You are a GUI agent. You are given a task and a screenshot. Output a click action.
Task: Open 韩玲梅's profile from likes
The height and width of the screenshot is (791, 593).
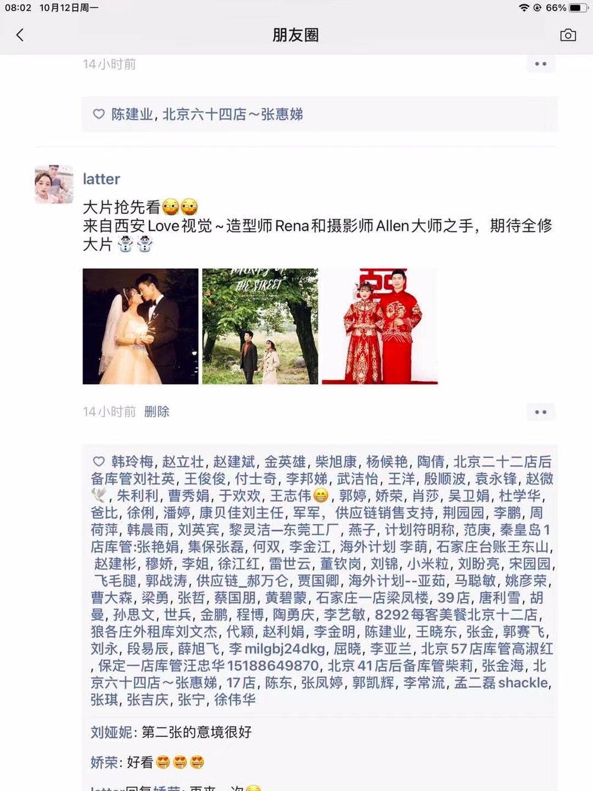coord(132,462)
